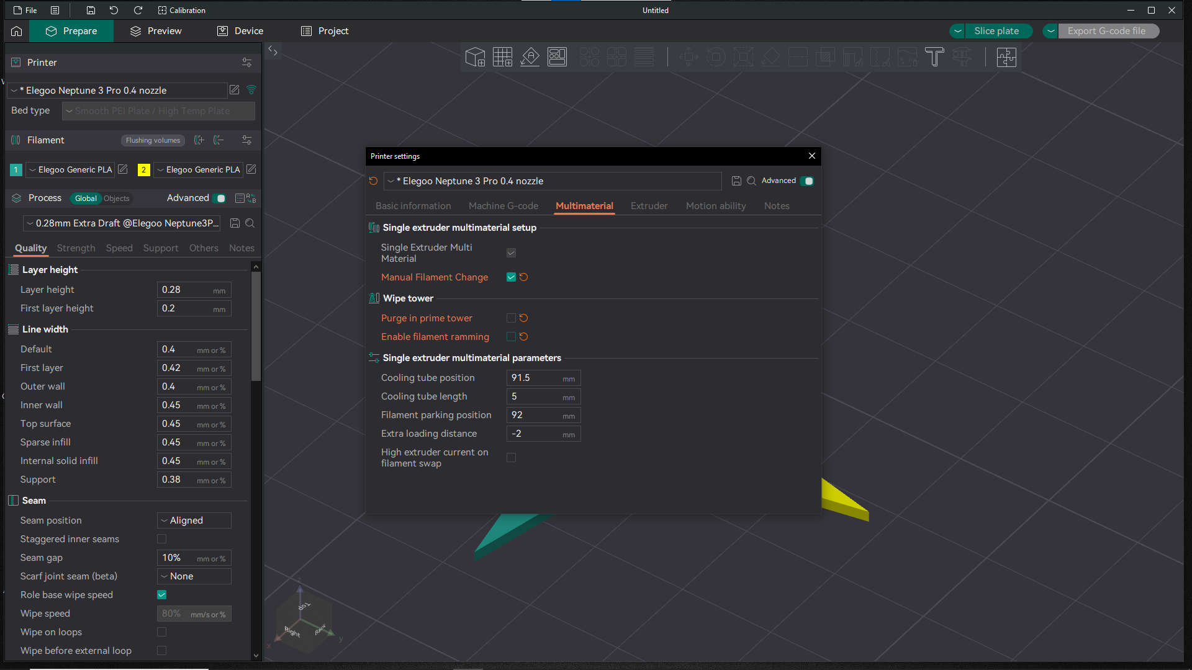Click the Remove filament icon
Image resolution: width=1192 pixels, height=670 pixels.
coord(219,140)
